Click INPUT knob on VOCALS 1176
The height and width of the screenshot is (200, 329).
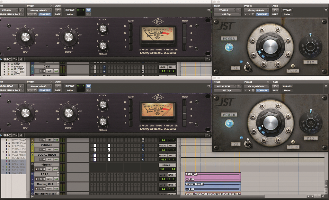pos(25,37)
